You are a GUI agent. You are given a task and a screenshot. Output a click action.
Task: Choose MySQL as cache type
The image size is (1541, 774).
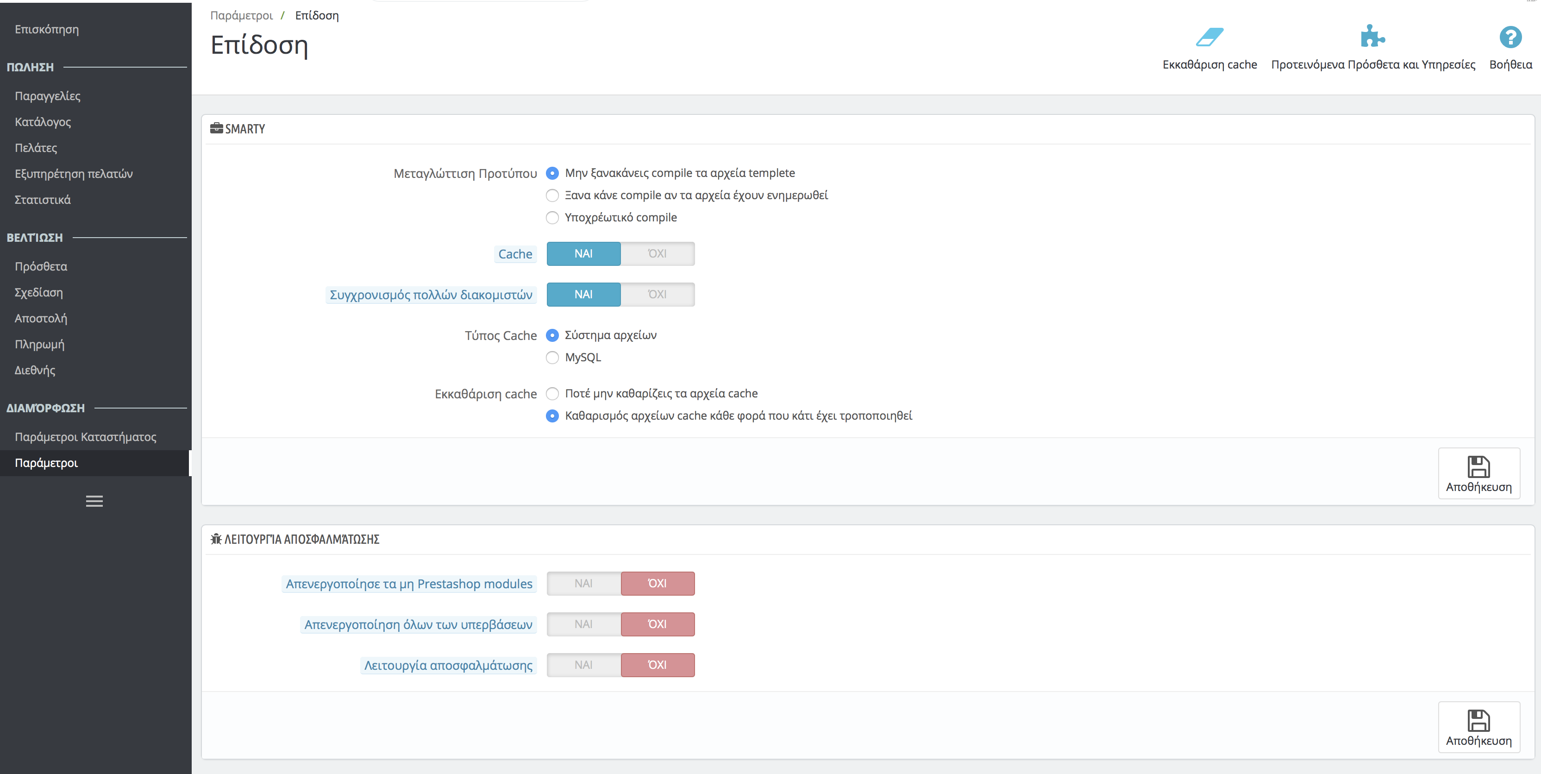tap(552, 358)
